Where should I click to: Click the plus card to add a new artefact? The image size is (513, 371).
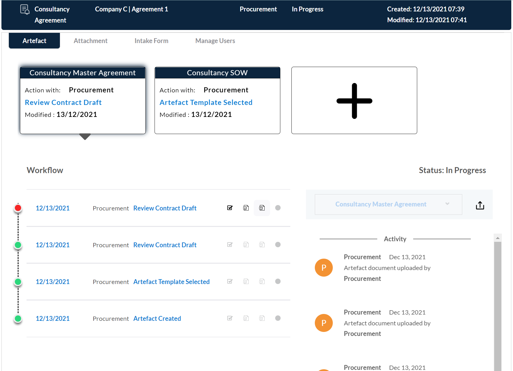click(354, 100)
